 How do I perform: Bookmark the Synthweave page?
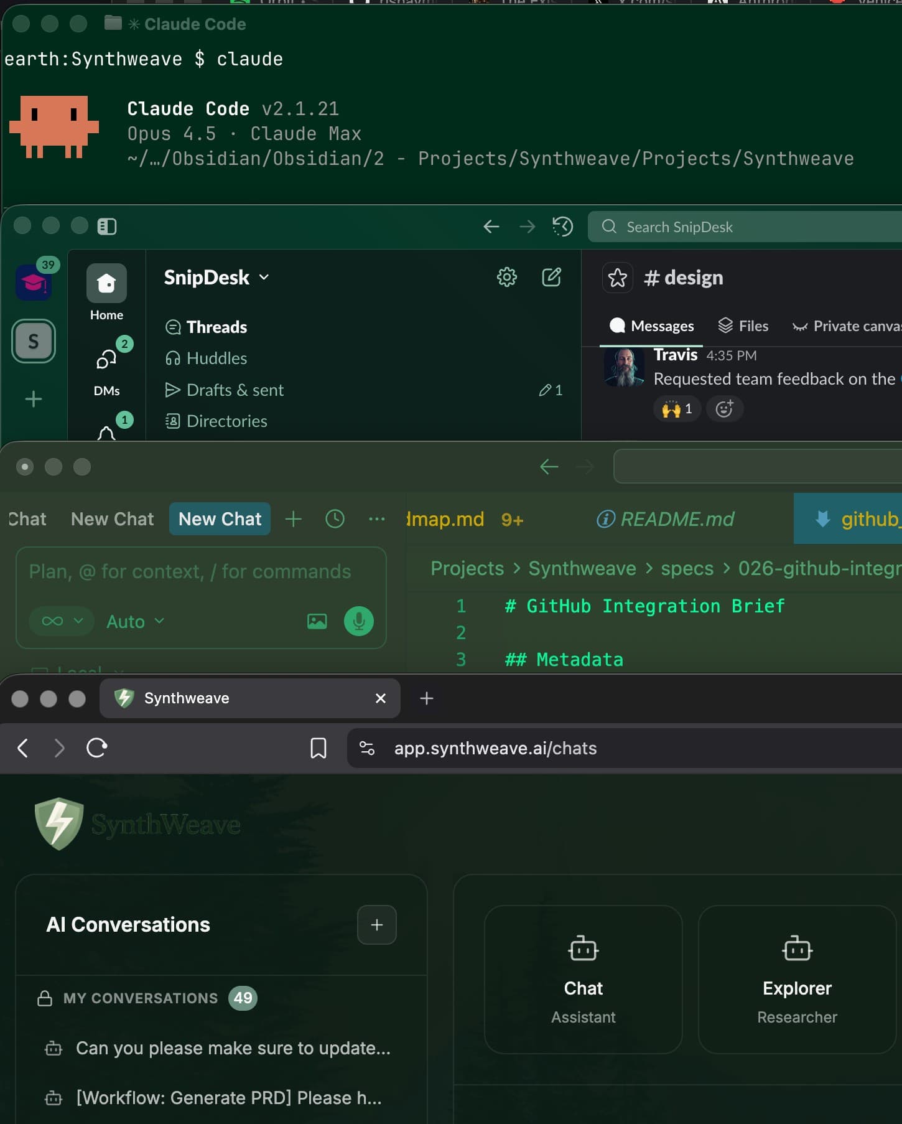coord(318,748)
